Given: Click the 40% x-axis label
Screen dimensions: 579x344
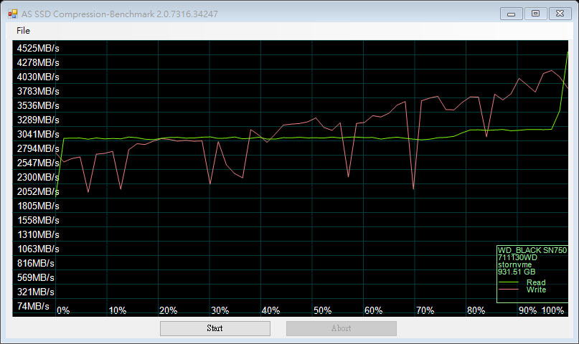Looking at the screenshot, I should click(270, 310).
